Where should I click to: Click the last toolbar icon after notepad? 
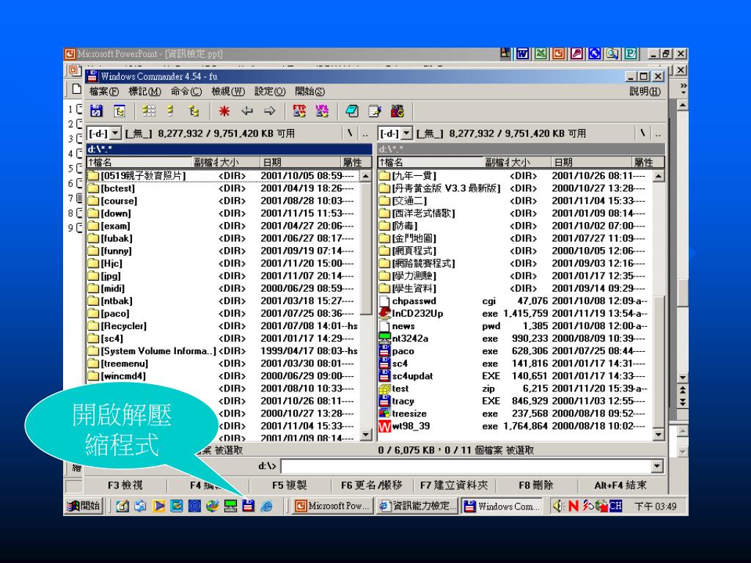pos(397,111)
